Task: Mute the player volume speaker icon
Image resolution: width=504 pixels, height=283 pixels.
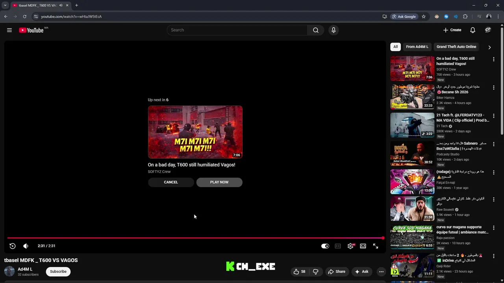Action: click(26, 246)
